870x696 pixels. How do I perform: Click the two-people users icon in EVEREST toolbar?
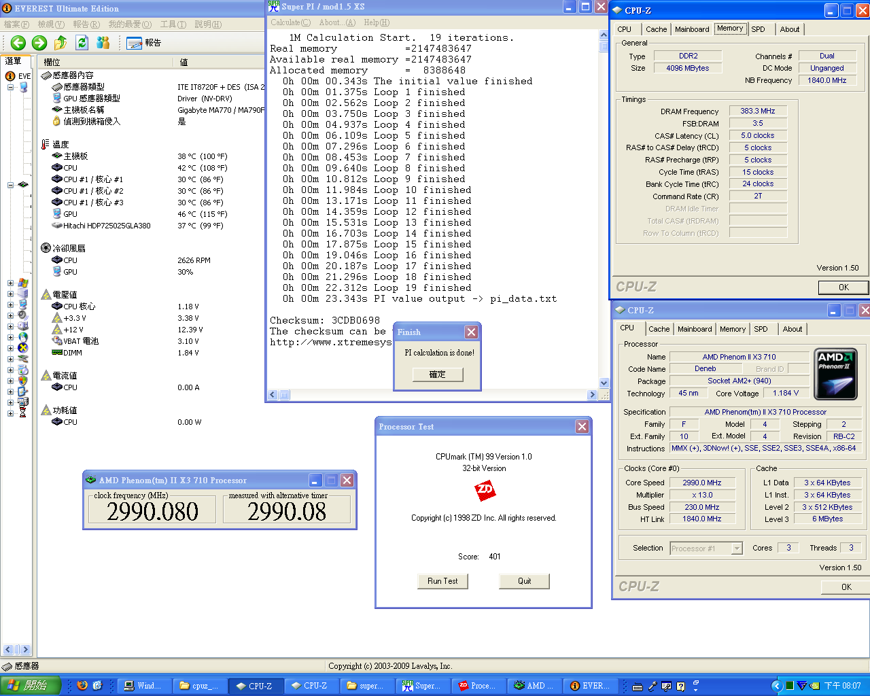tap(103, 43)
